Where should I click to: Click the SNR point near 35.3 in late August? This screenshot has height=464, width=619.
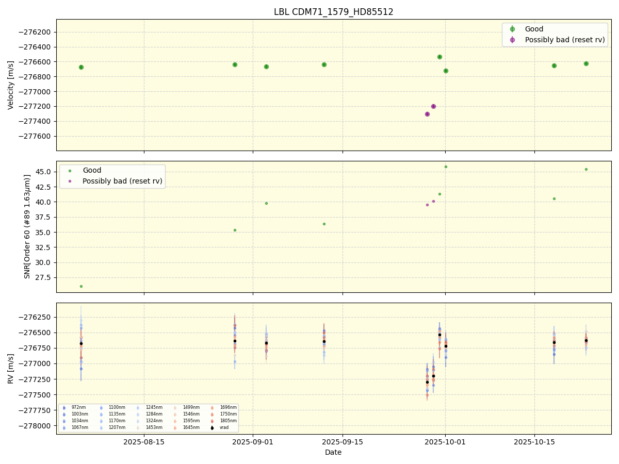[235, 230]
